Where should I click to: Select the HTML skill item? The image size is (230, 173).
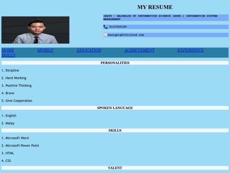(x=8, y=153)
